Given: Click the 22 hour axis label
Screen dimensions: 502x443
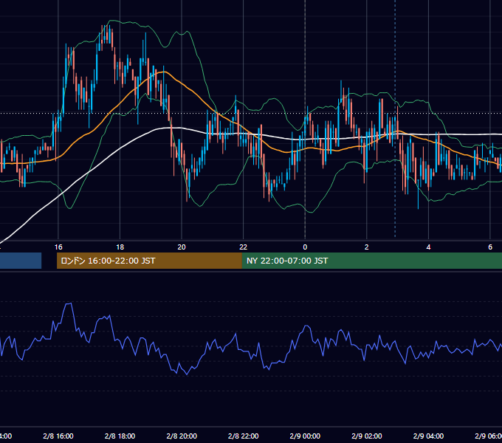Looking at the screenshot, I should tap(244, 247).
